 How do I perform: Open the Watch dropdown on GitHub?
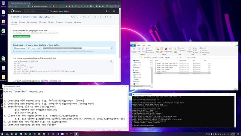87,17
